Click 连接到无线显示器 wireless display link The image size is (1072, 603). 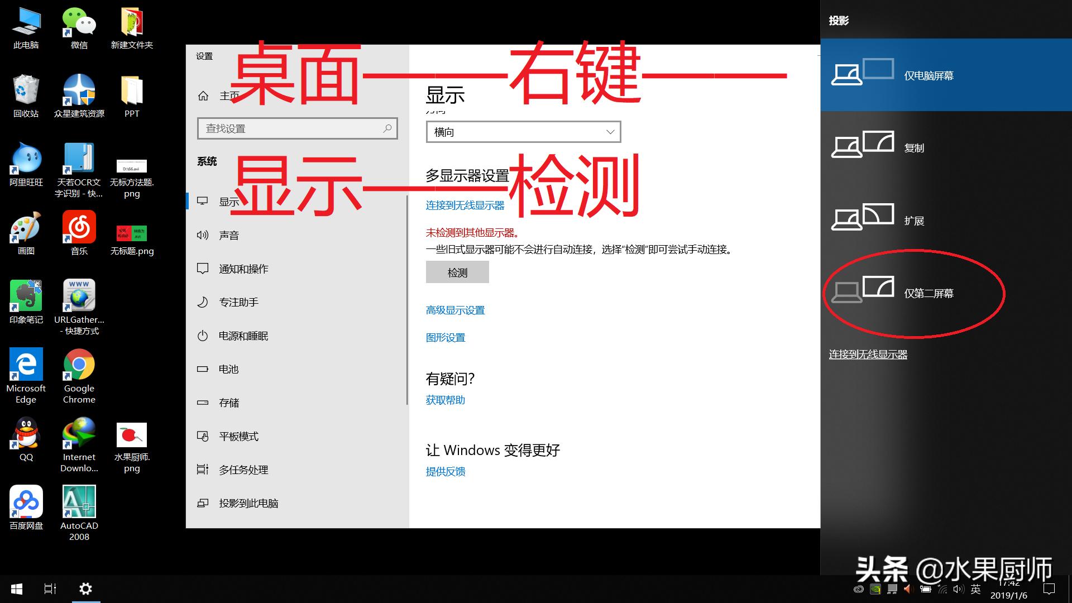coord(465,205)
